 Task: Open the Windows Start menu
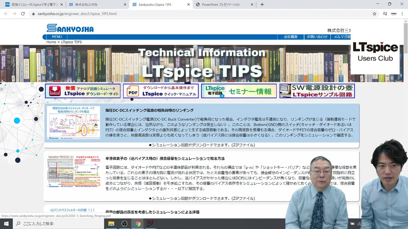point(6,223)
